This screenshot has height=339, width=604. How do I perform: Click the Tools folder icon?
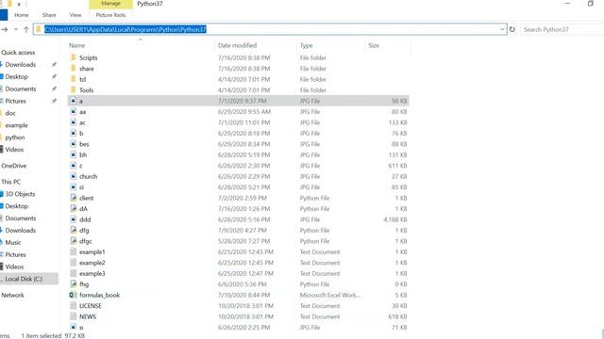[x=74, y=90]
